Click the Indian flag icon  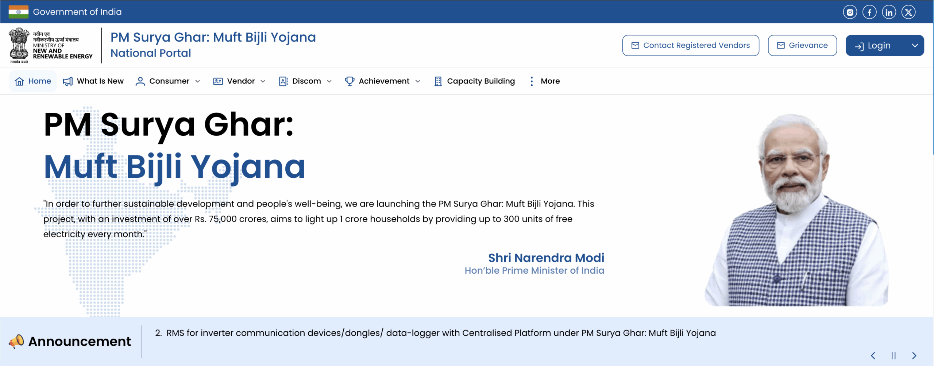point(19,12)
